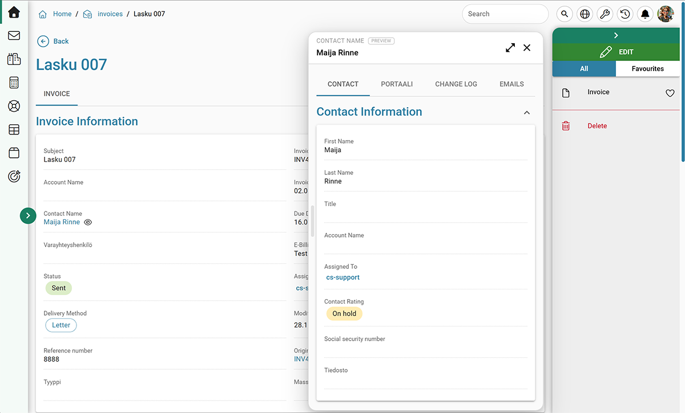Click the back arrow circle icon
Viewport: 685px width, 413px height.
[x=43, y=41]
